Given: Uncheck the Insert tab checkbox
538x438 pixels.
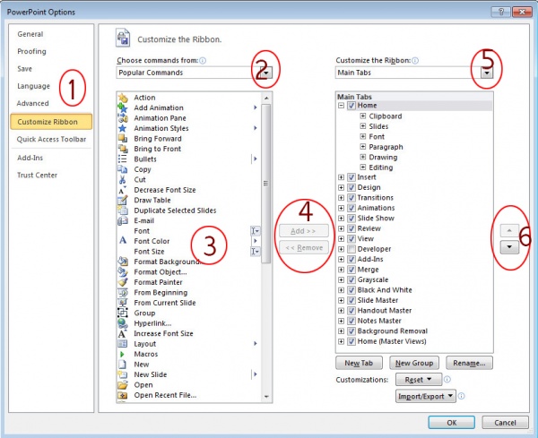Looking at the screenshot, I should click(351, 177).
